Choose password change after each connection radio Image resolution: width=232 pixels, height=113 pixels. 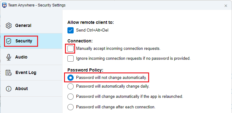(x=71, y=107)
